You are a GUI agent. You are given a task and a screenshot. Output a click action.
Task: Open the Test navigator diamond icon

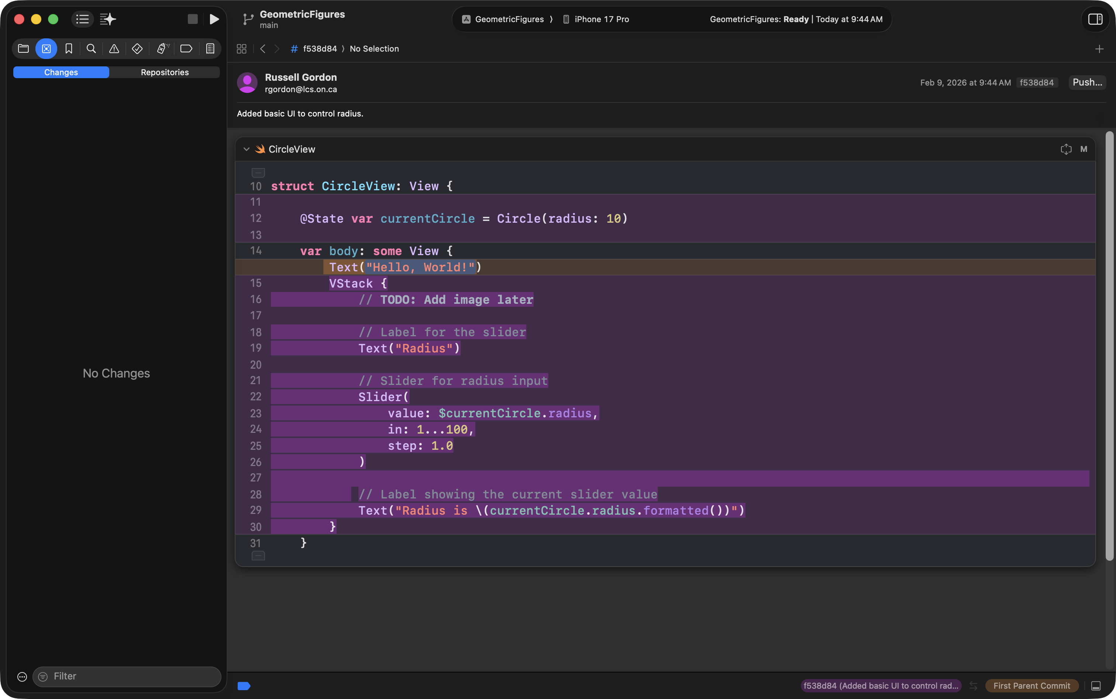pos(137,49)
